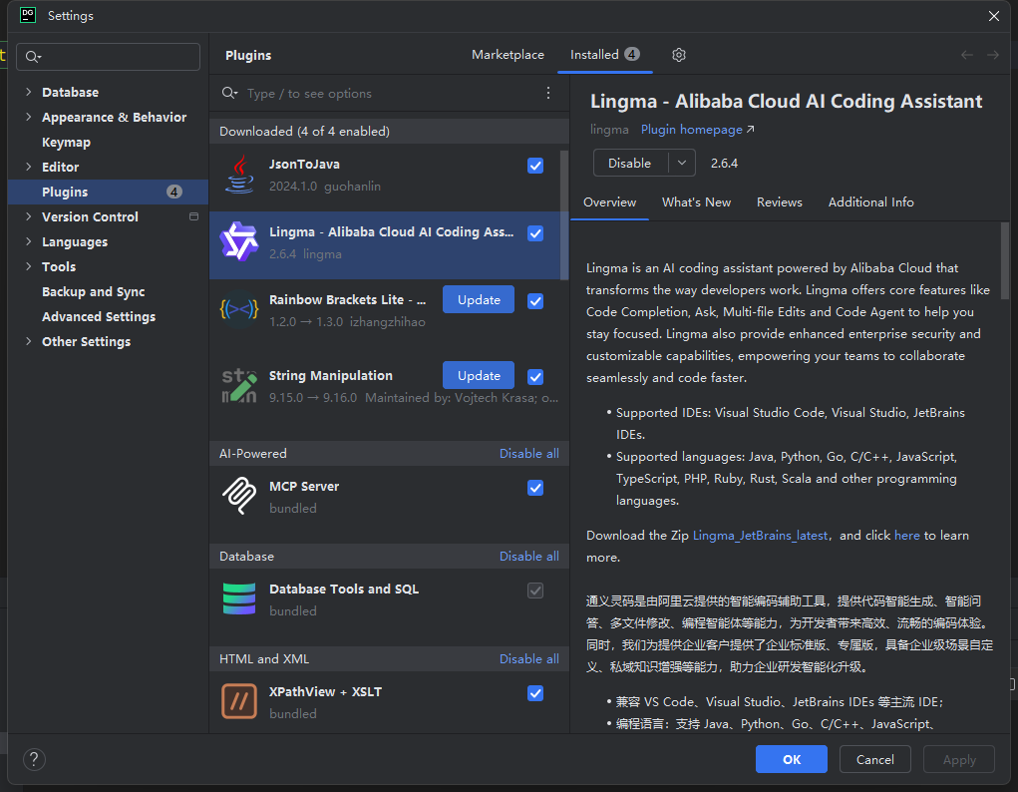Image resolution: width=1018 pixels, height=792 pixels.
Task: Click the Cancel button
Action: [x=874, y=759]
